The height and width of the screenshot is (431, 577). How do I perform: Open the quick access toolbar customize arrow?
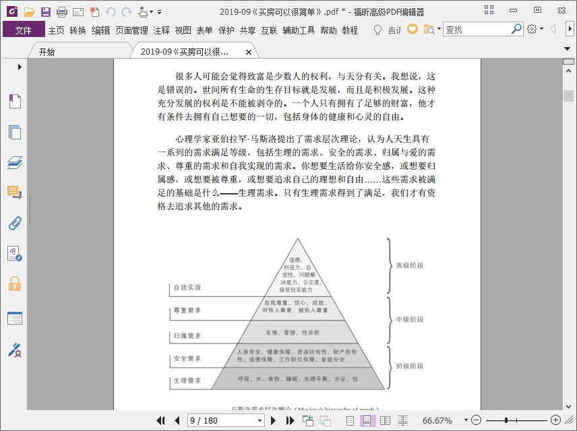coord(159,12)
